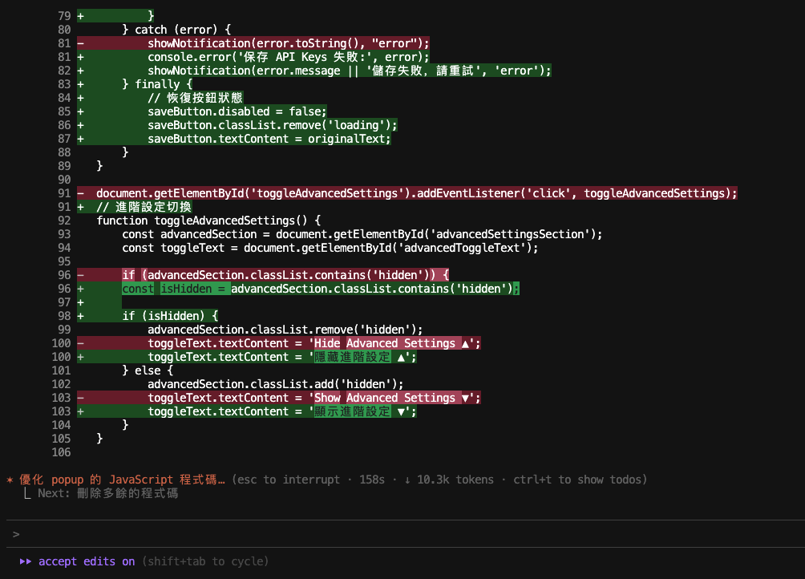Click the ⏵⏵ double-arrow before accept edits
This screenshot has height=579, width=805.
click(26, 561)
